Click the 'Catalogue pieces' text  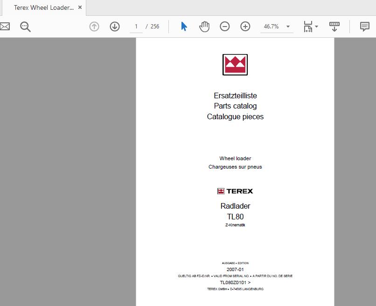click(x=235, y=116)
